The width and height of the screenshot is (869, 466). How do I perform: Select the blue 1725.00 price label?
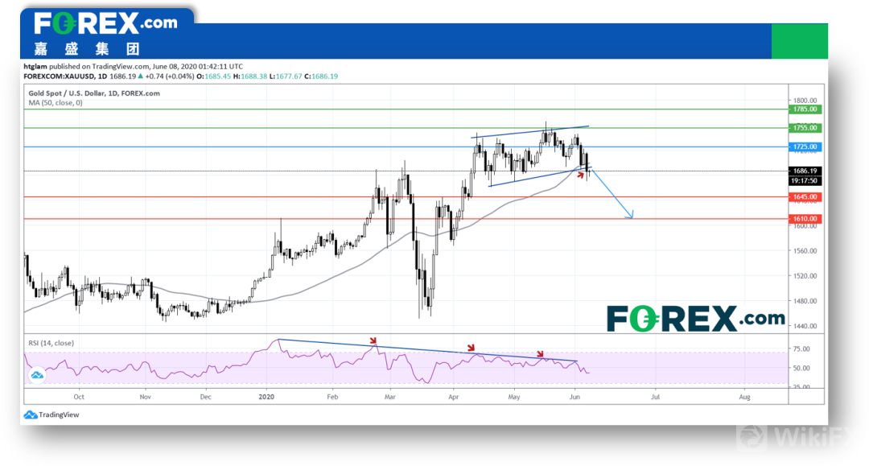coord(805,147)
